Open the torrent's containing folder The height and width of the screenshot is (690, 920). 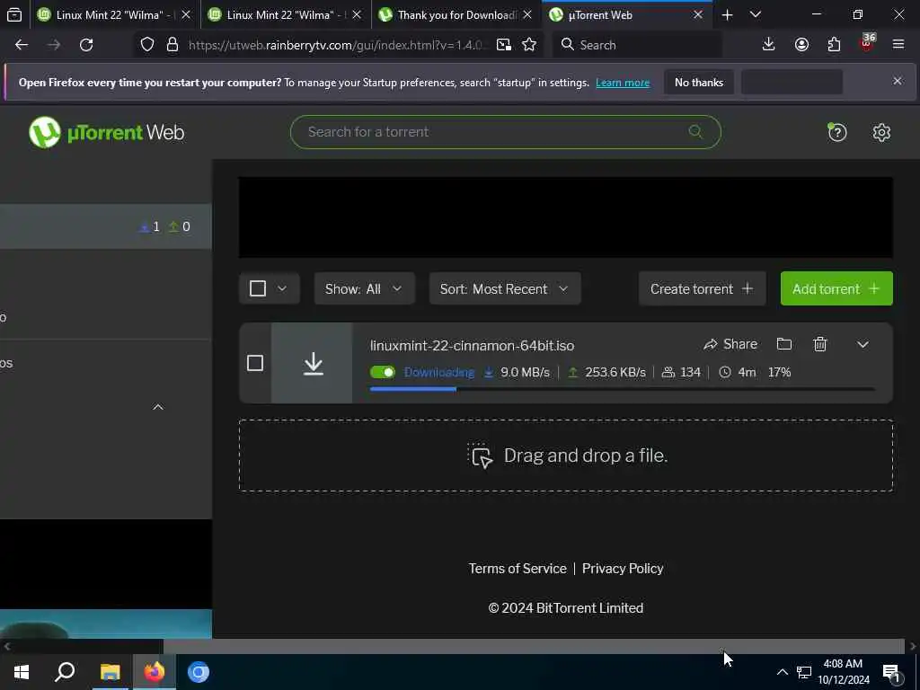pos(783,344)
